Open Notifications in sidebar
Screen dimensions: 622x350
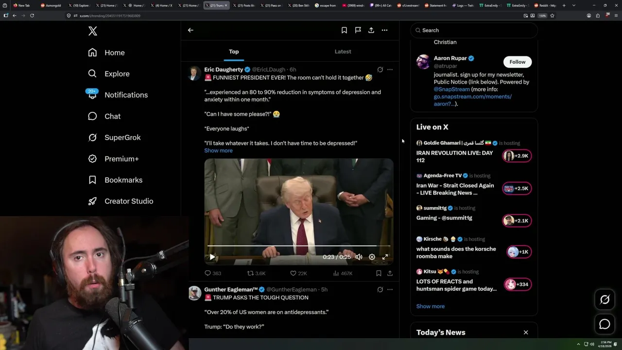coord(118,95)
